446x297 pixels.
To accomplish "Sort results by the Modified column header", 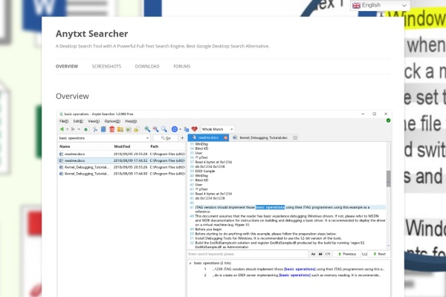I will click(122, 147).
